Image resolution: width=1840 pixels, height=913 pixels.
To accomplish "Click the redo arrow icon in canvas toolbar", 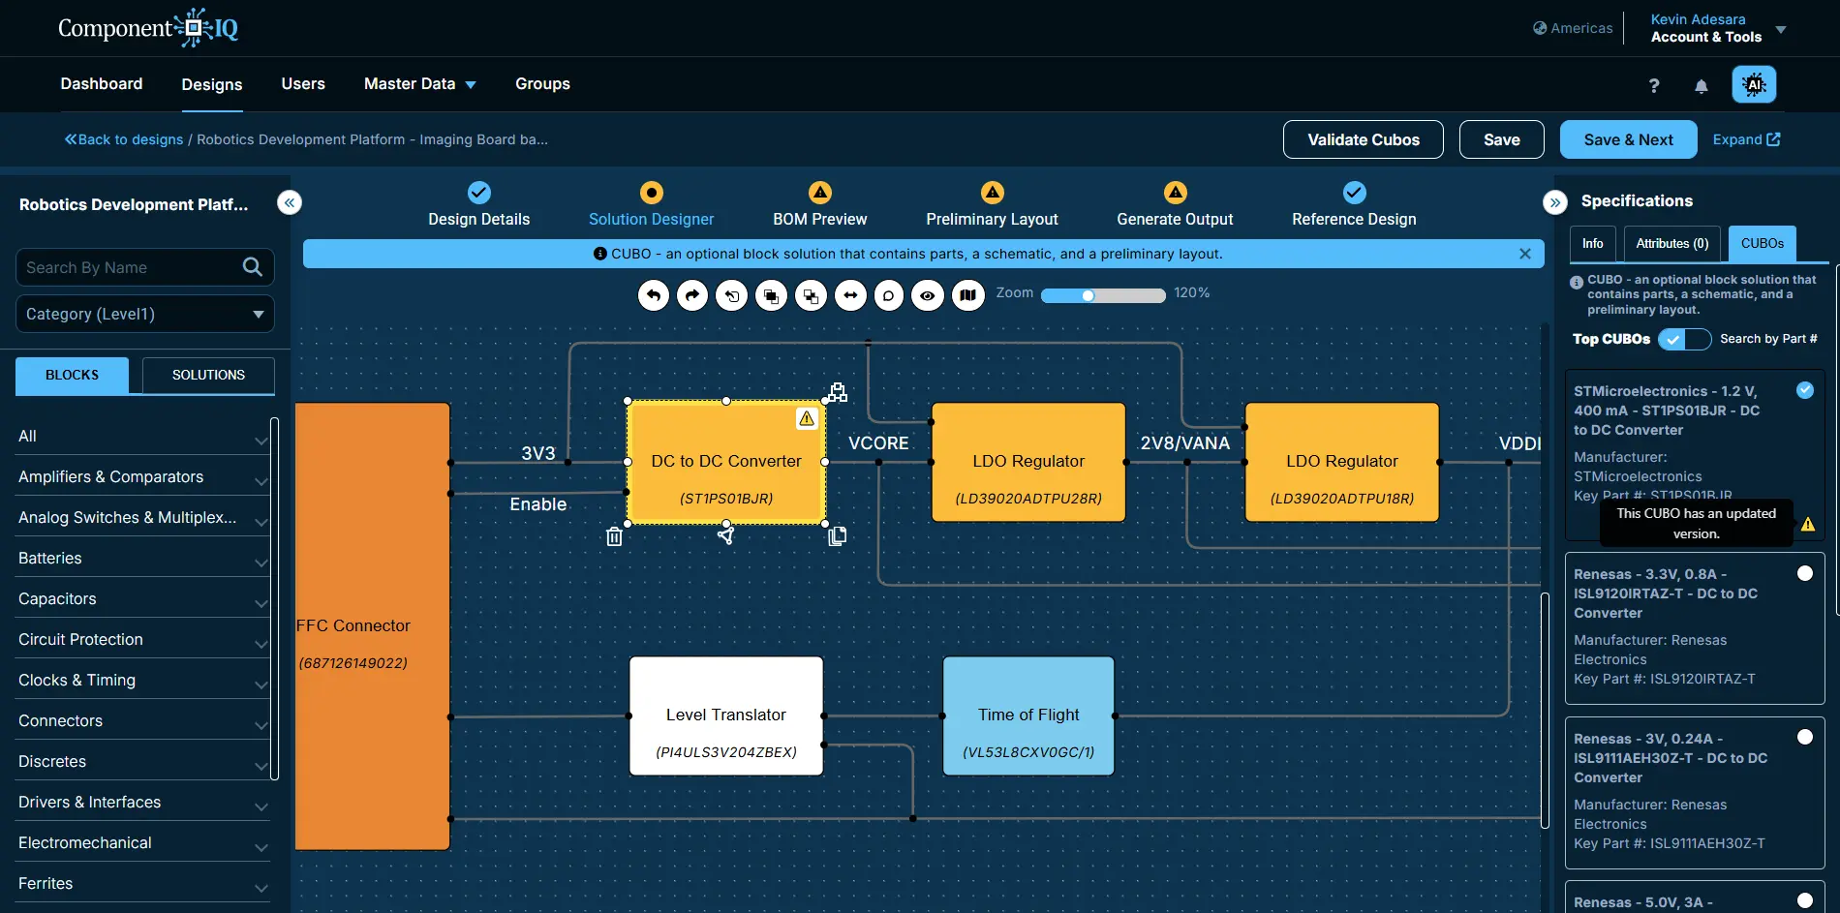I will (692, 295).
